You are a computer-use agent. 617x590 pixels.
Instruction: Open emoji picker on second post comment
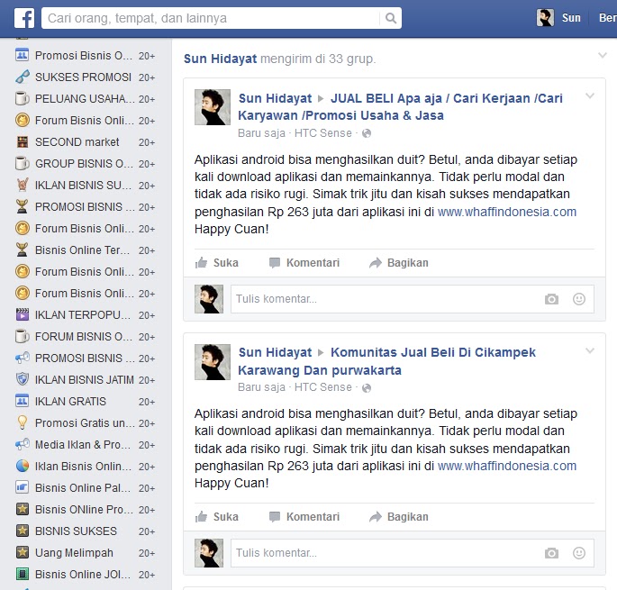pyautogui.click(x=579, y=553)
